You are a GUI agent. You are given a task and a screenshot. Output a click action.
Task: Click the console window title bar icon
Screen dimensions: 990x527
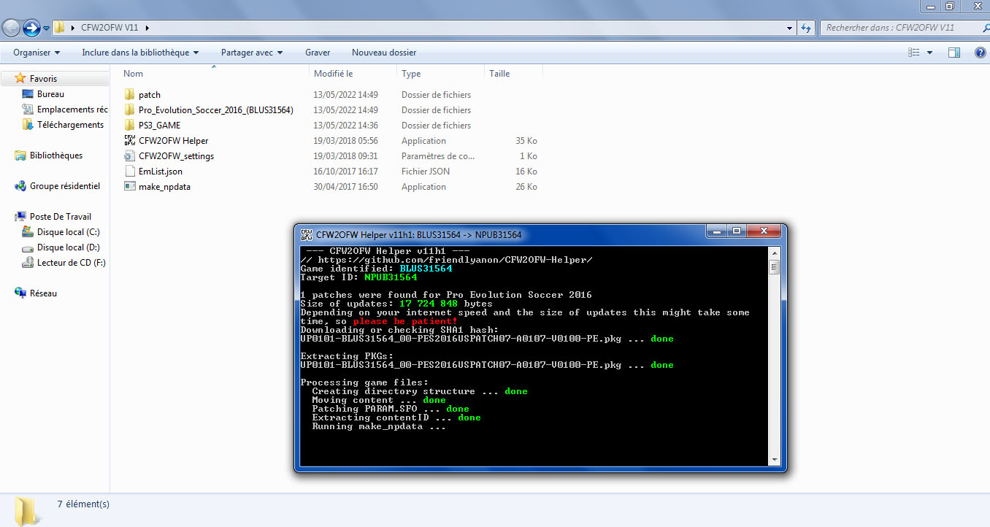(x=307, y=235)
